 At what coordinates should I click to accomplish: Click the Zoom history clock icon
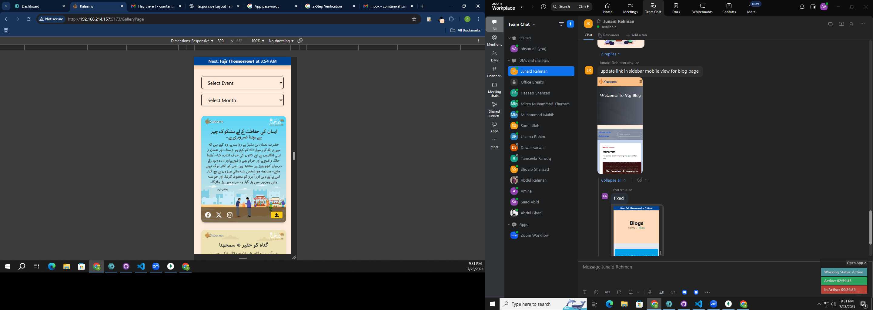click(x=544, y=7)
